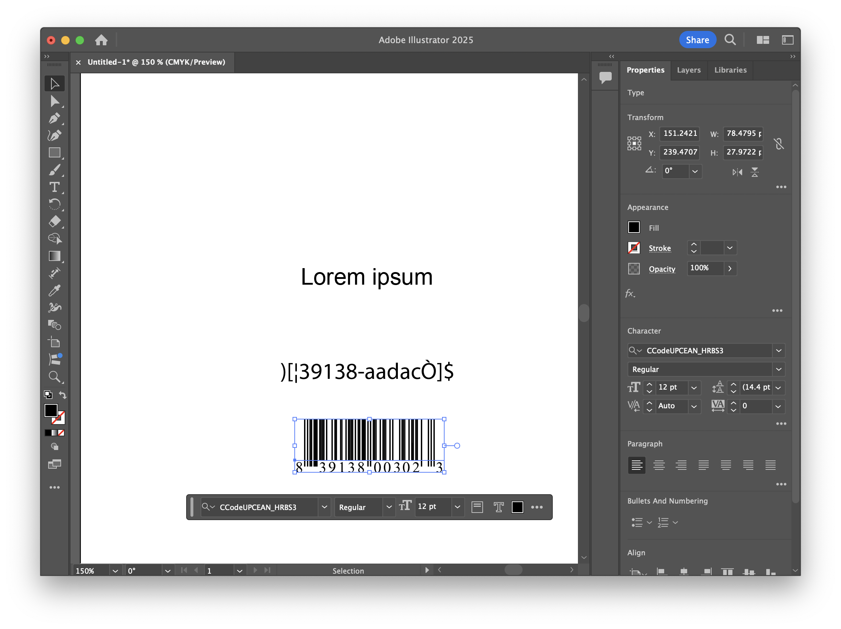Viewport: 841px width, 629px height.
Task: Click Outline text button in floating bar
Action: 498,507
